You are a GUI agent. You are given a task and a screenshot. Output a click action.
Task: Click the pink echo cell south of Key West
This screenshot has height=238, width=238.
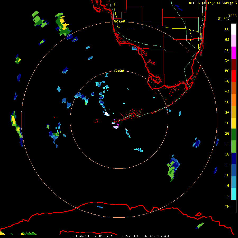[x=116, y=127]
